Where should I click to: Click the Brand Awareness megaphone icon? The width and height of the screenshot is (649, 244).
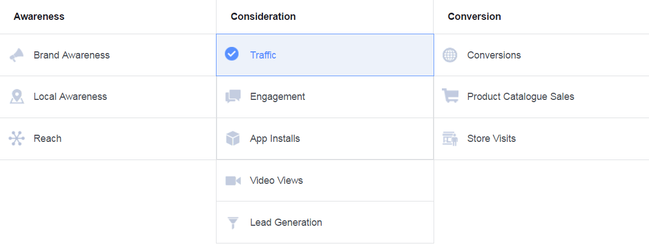pos(17,55)
